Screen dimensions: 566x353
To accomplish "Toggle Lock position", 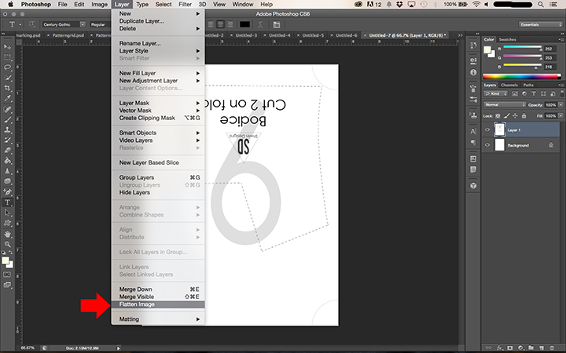I will coord(515,115).
